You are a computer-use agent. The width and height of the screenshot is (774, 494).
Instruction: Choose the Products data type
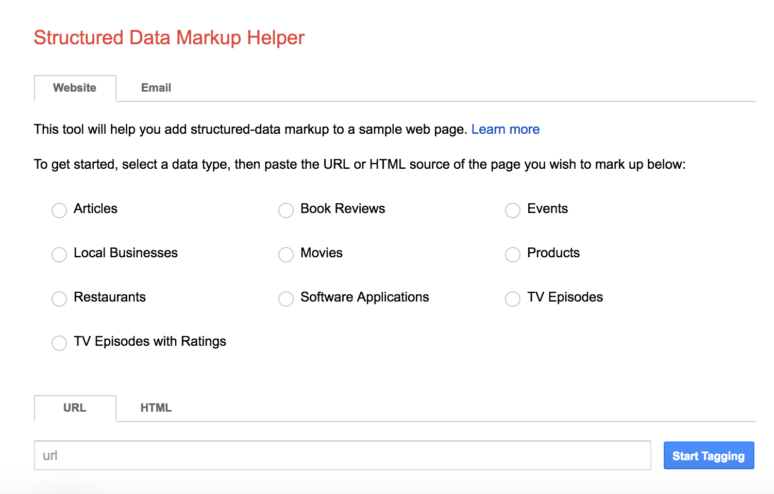coord(513,254)
